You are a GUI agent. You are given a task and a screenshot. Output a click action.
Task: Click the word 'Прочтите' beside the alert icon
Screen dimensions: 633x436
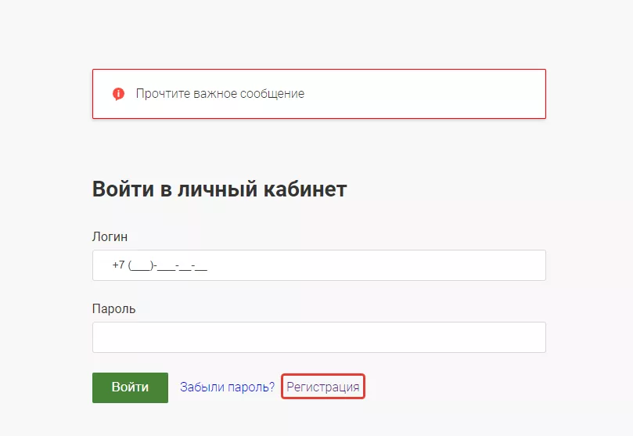(x=160, y=94)
